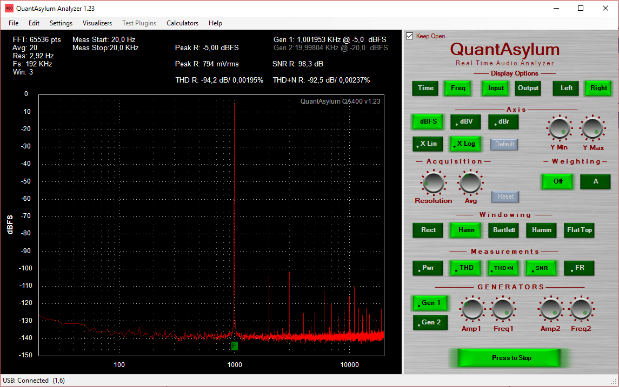The height and width of the screenshot is (387, 619).
Task: Toggle the Output display button
Action: [528, 89]
